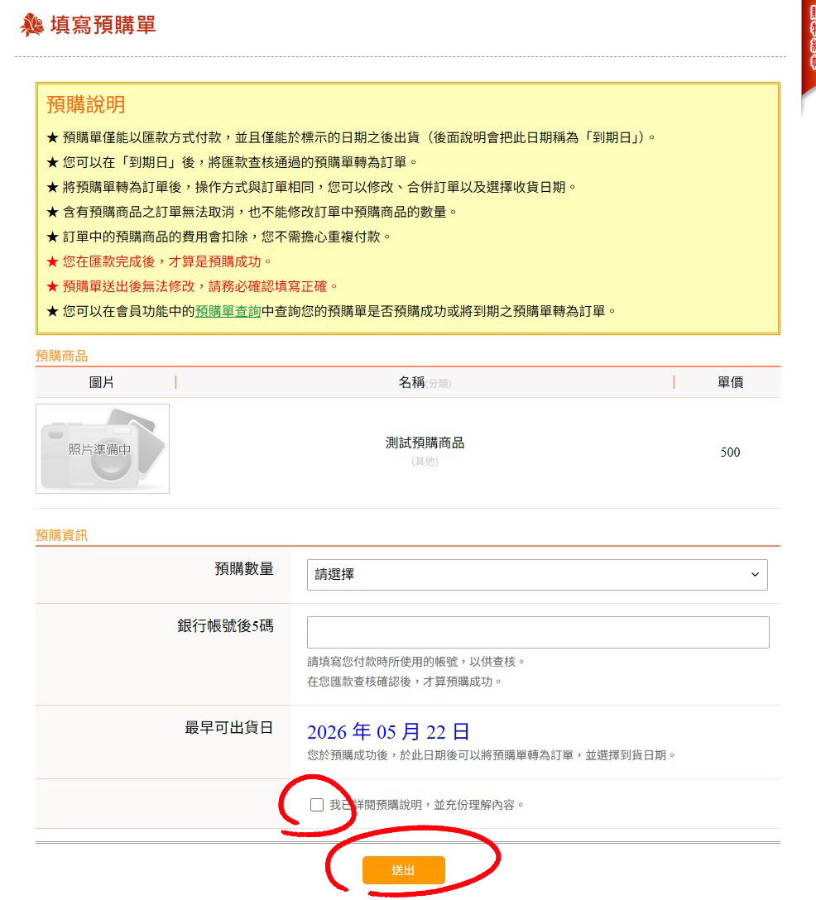Open the 預購數量 請選擇 dropdown
This screenshot has height=900, width=816.
536,575
